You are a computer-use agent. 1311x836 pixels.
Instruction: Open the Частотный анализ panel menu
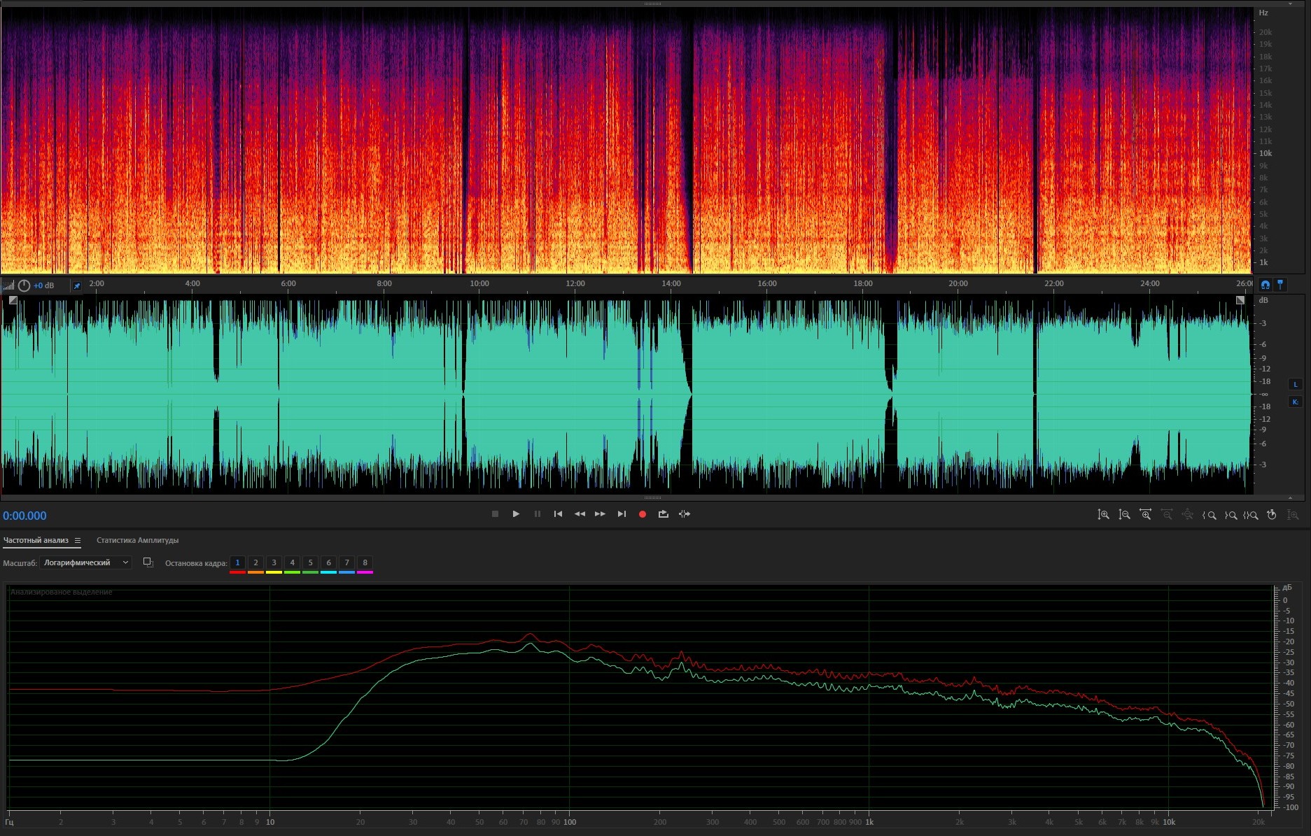coord(78,540)
